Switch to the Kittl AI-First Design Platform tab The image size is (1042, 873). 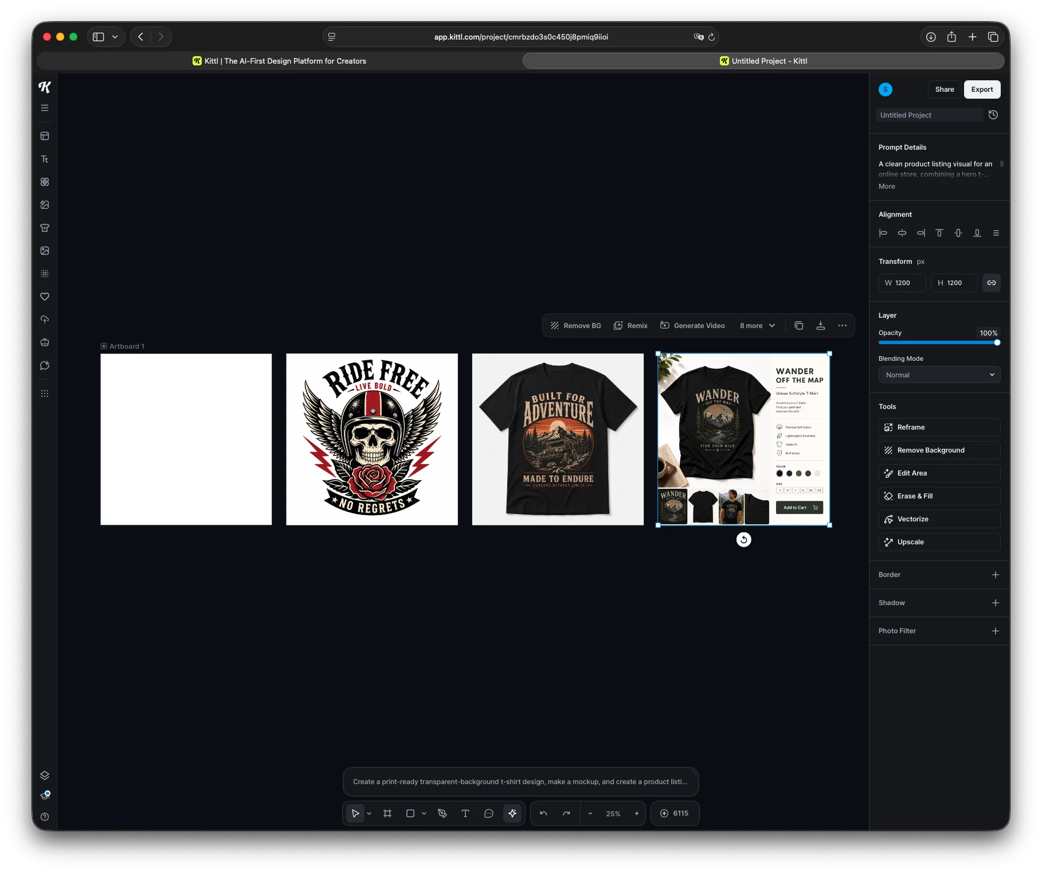coord(280,61)
